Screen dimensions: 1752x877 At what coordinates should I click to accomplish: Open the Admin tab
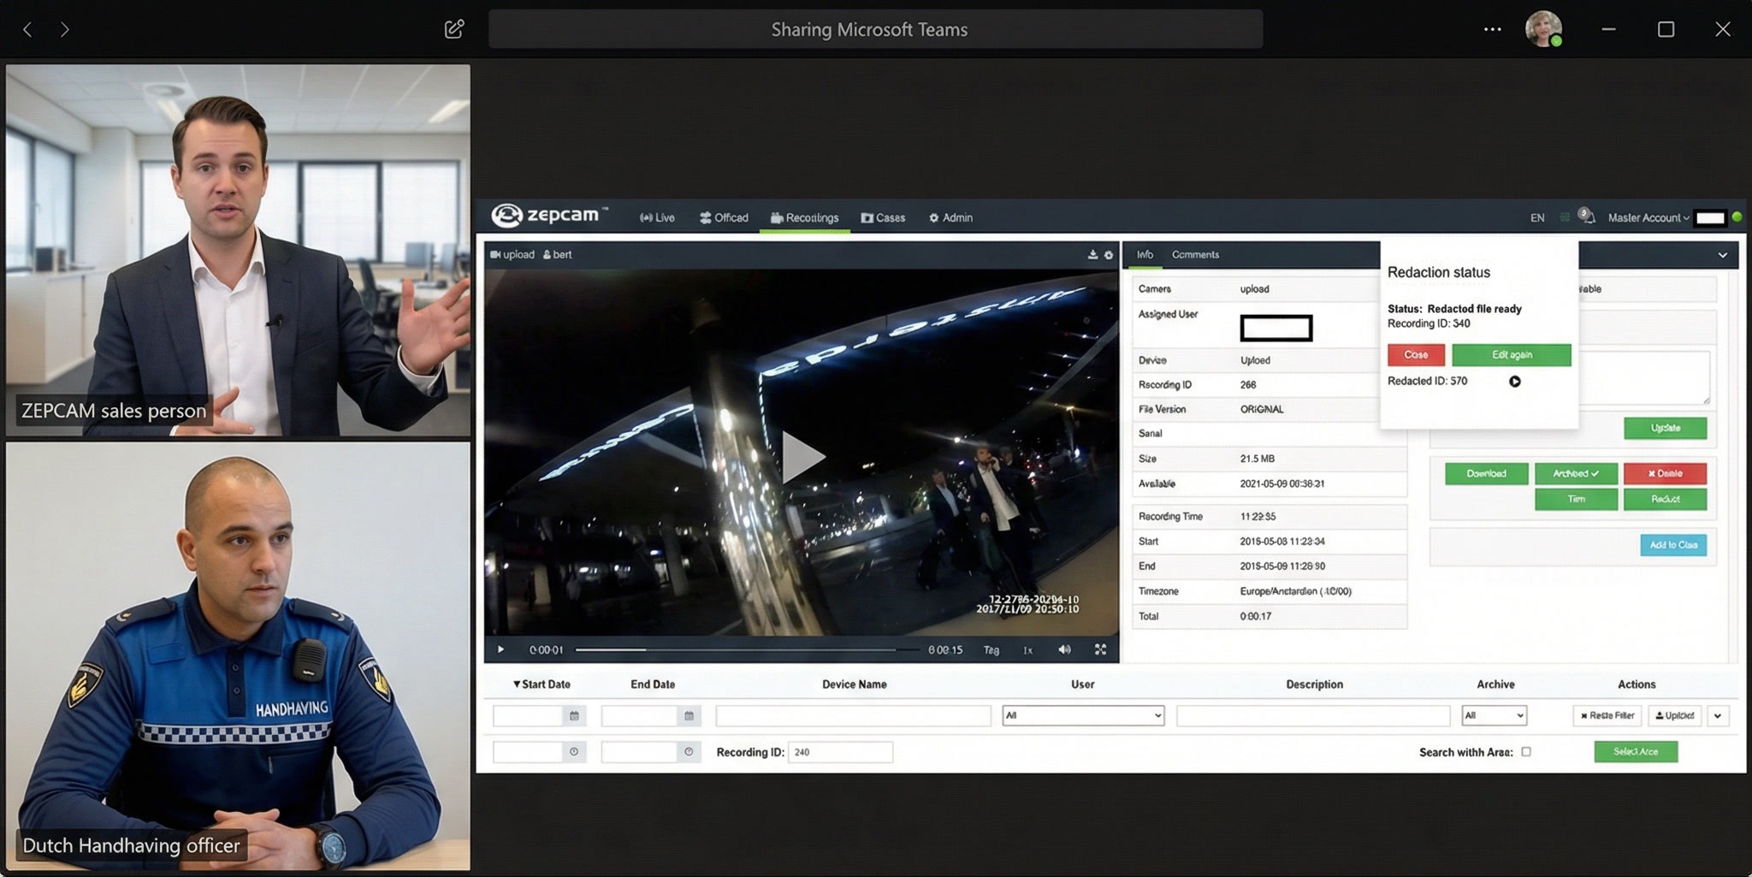point(950,218)
